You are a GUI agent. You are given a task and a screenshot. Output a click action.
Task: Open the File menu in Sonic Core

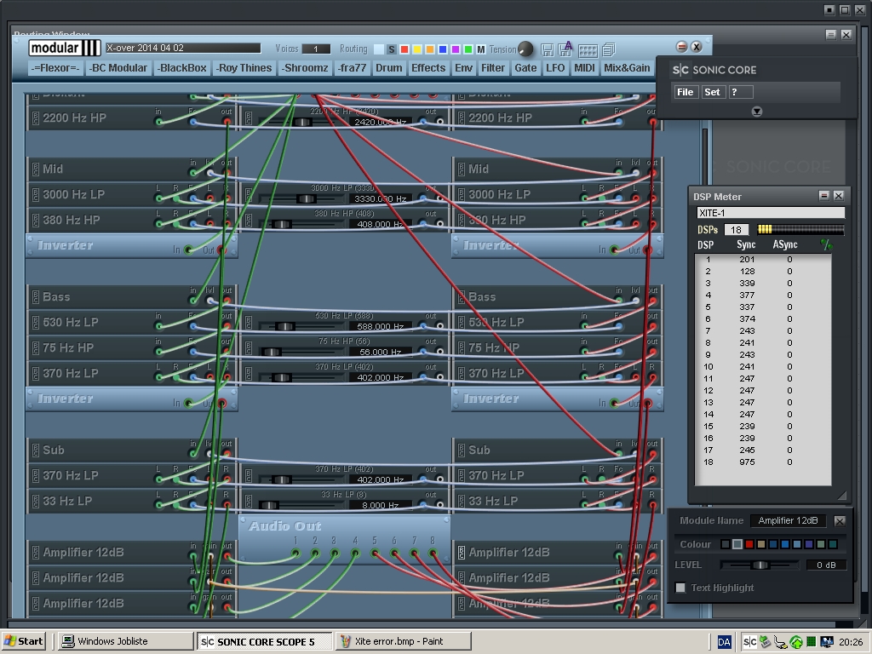685,92
